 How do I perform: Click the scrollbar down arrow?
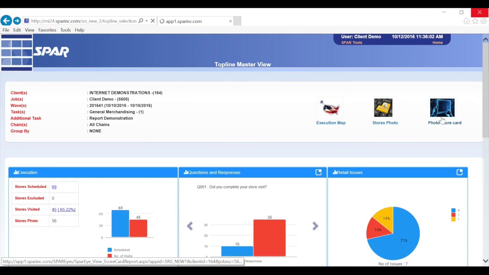(x=486, y=261)
